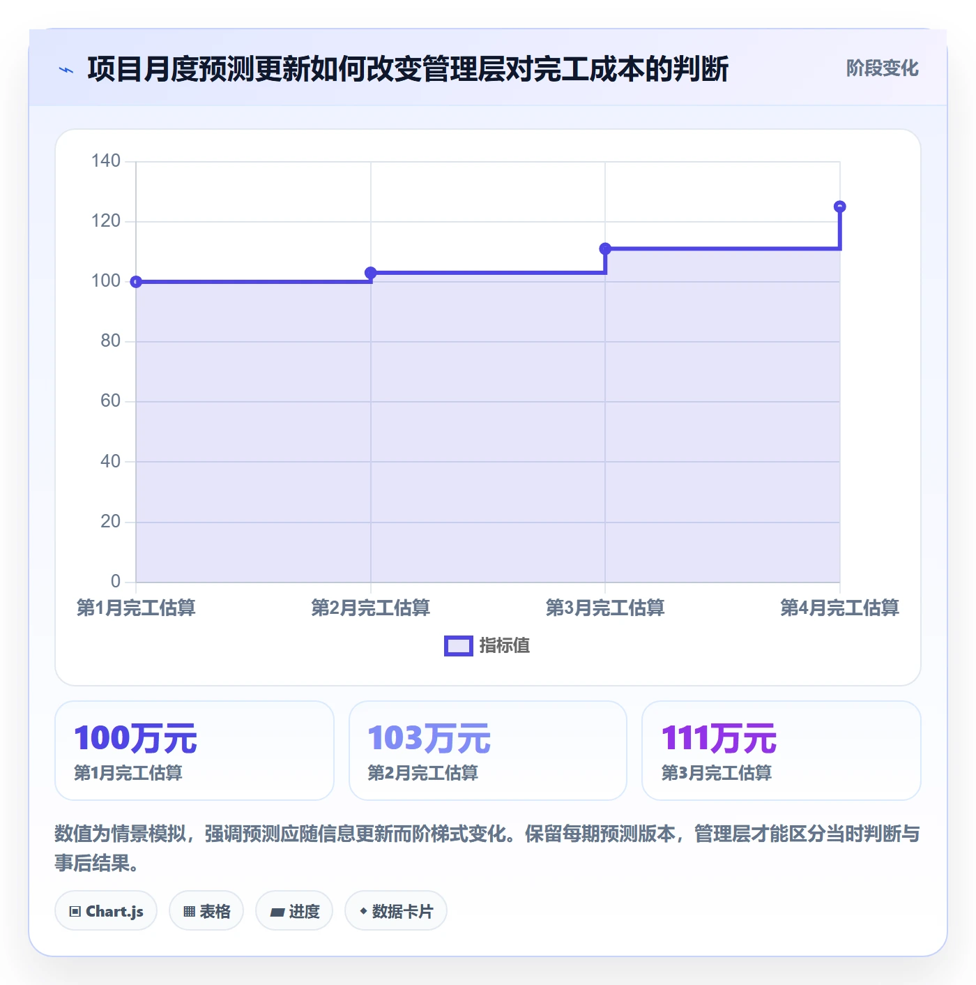Image resolution: width=976 pixels, height=985 pixels.
Task: Click the bar icon in the 进度 chip
Action: [x=277, y=912]
